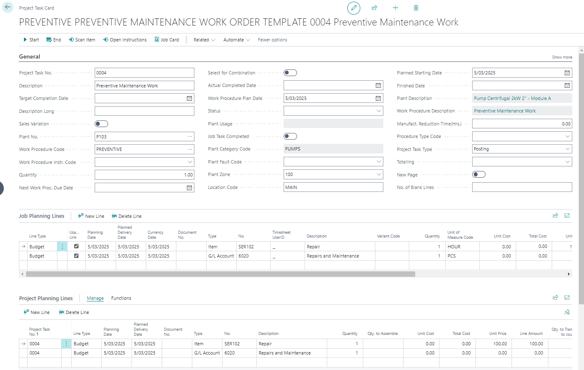This screenshot has height=370, width=584.
Task: Click New Line in Project Planning Lines
Action: pyautogui.click(x=36, y=312)
